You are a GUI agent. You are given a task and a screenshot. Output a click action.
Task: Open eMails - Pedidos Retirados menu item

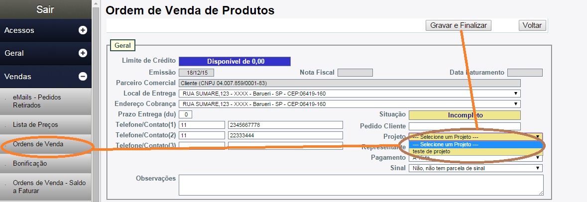pos(37,101)
